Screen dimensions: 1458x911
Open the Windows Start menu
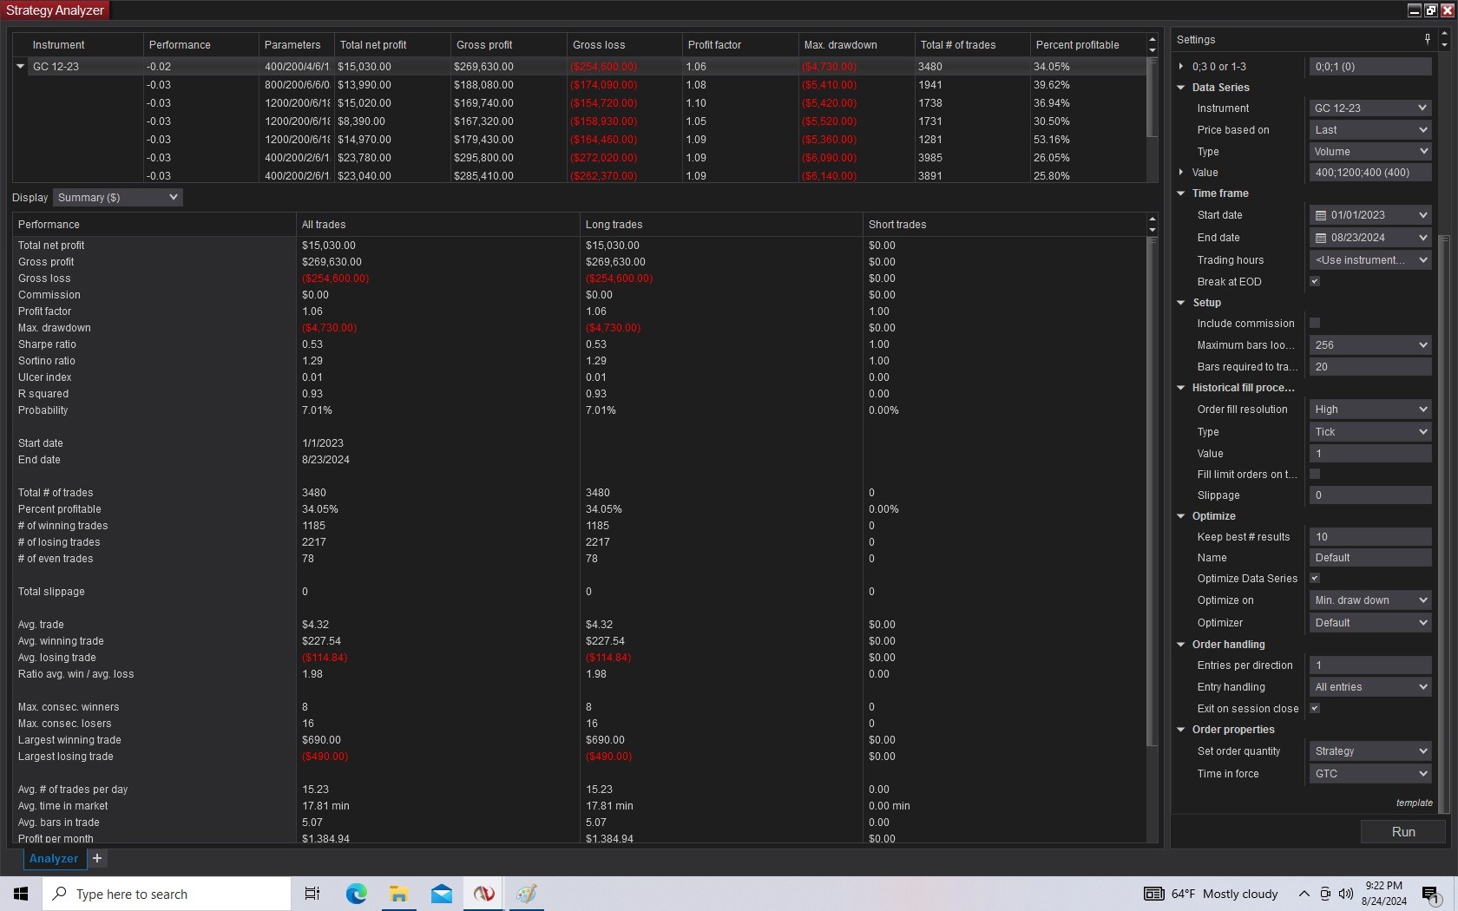tap(21, 894)
